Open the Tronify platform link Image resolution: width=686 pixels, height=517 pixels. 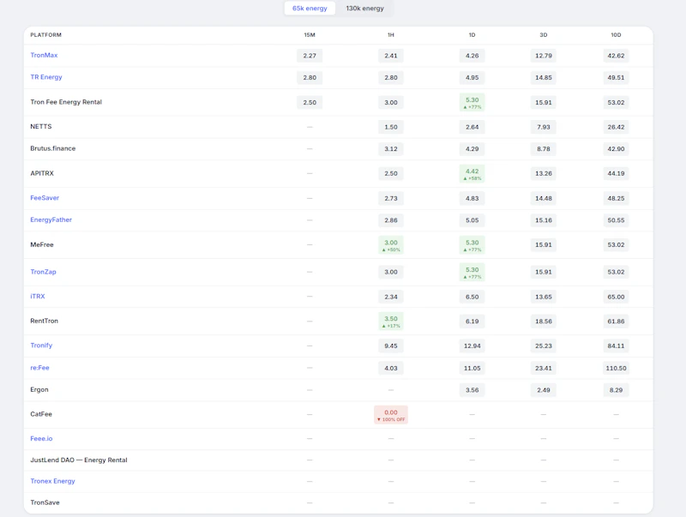[x=41, y=346]
